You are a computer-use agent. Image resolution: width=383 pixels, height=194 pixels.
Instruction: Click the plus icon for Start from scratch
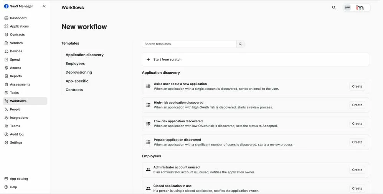(148, 59)
